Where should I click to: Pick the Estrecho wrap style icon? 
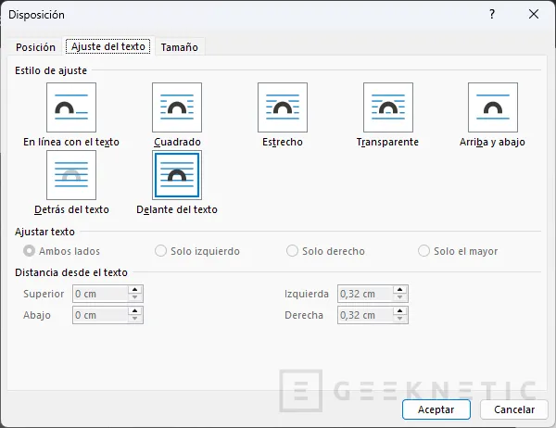click(x=283, y=107)
